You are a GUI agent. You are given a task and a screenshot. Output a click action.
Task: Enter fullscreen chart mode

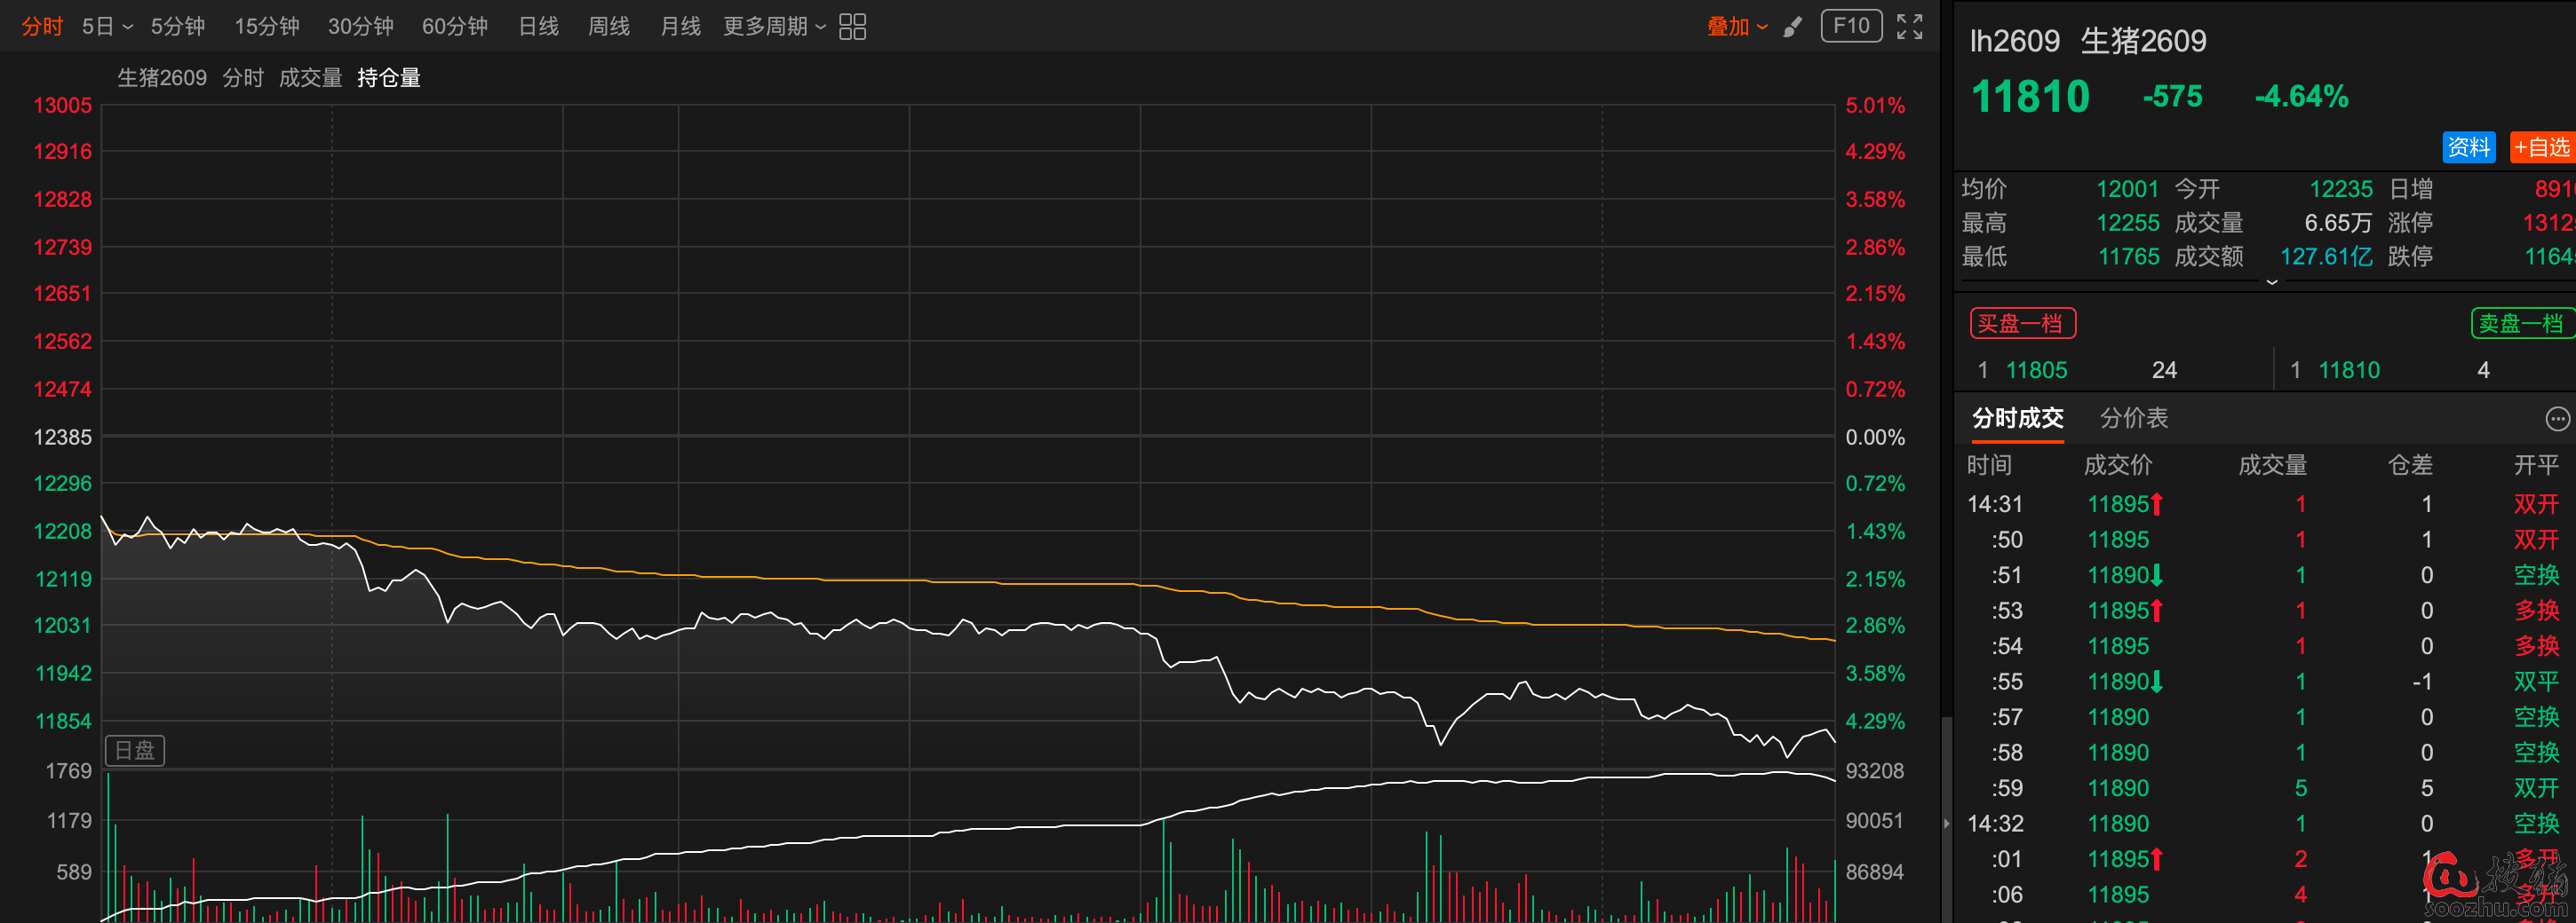pos(1909,27)
